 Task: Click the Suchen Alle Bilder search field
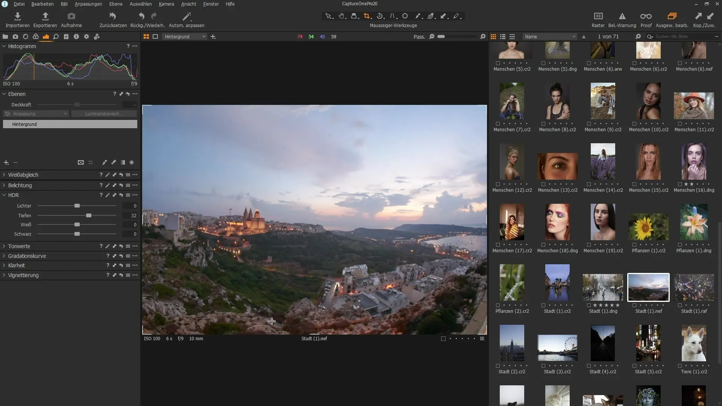pyautogui.click(x=684, y=37)
